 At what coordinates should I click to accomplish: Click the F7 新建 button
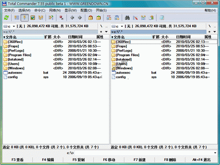click(139, 160)
